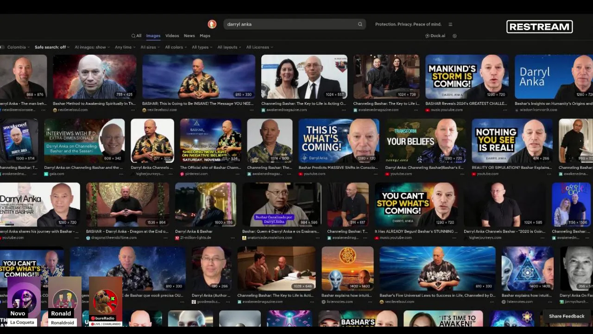This screenshot has height=334, width=593.
Task: Open more options for 'Bashar Method to Awakening'
Action: coord(132,110)
